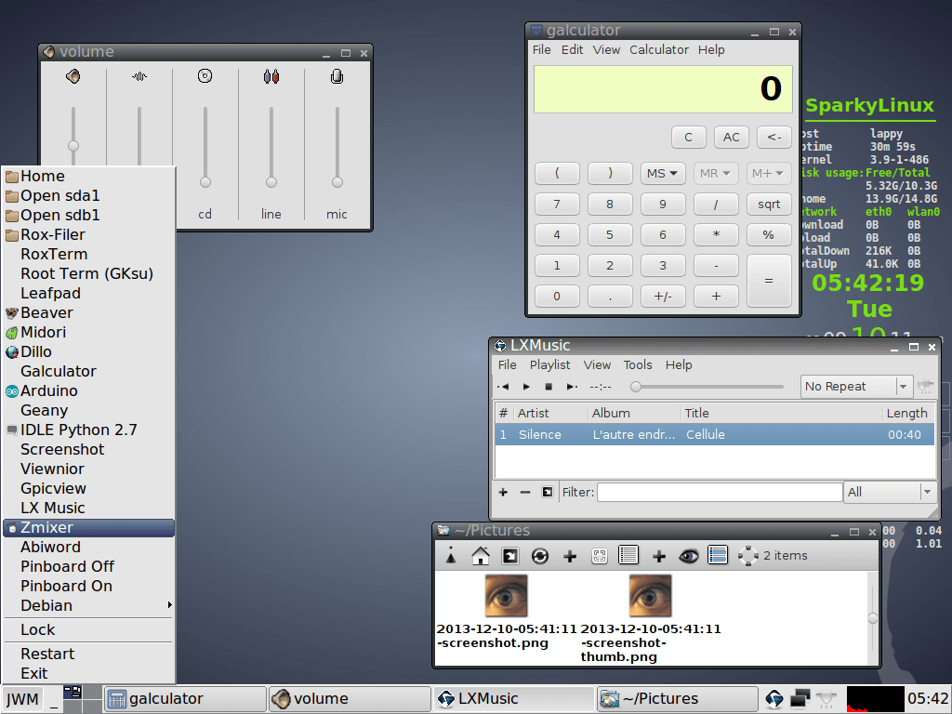Skip to next track in LXMusic
The width and height of the screenshot is (952, 714).
pyautogui.click(x=571, y=386)
